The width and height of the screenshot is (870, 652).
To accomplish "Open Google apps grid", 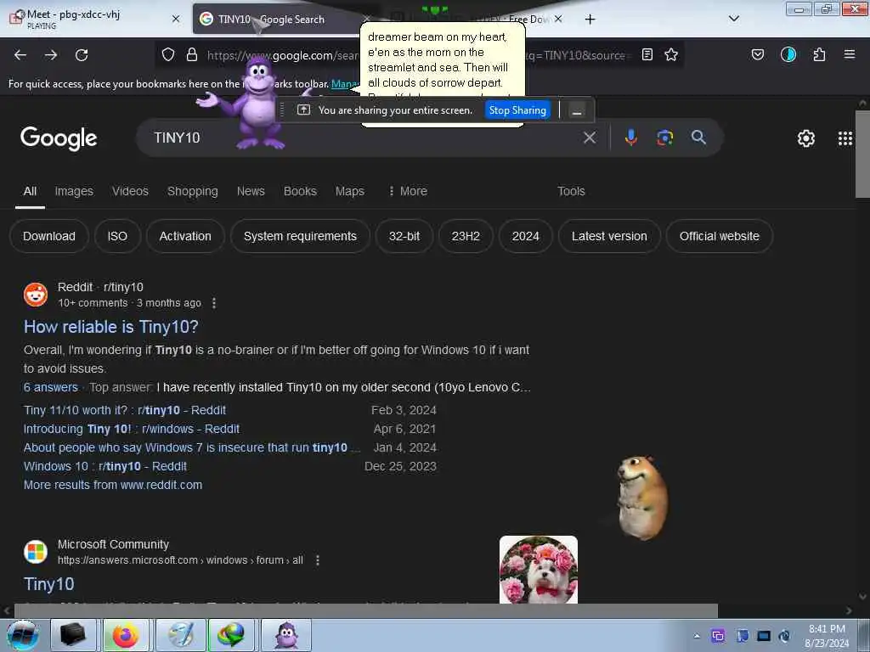I will click(x=845, y=138).
